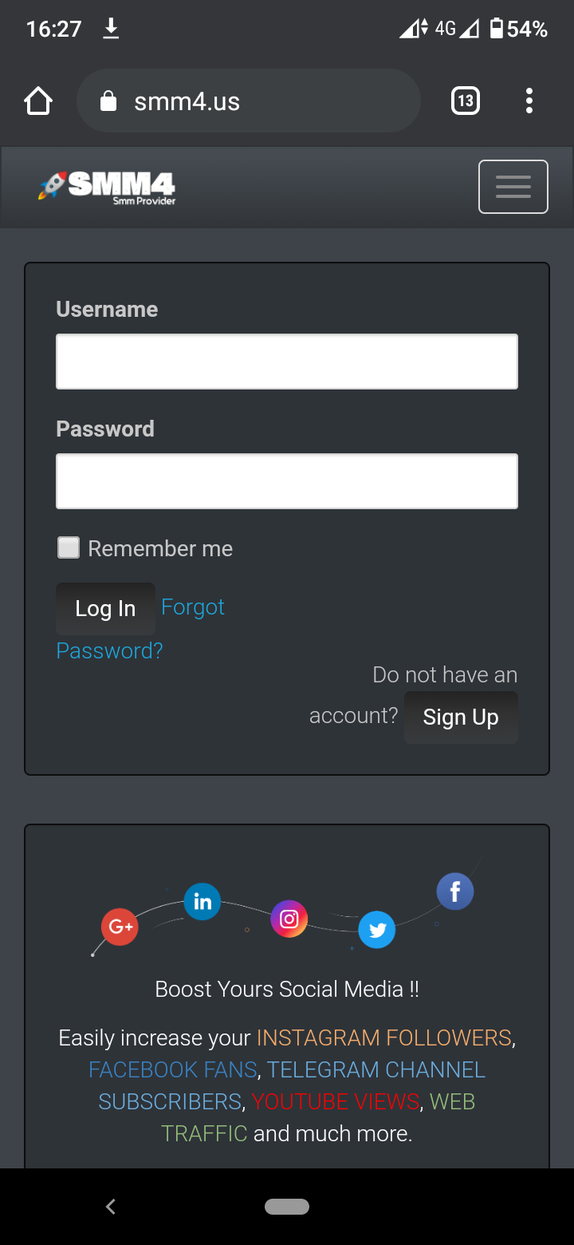The width and height of the screenshot is (574, 1245).
Task: Tap the Chrome home icon
Action: coord(38,101)
